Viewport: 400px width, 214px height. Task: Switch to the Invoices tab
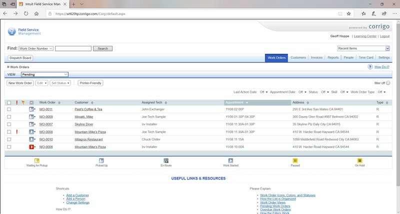click(316, 57)
